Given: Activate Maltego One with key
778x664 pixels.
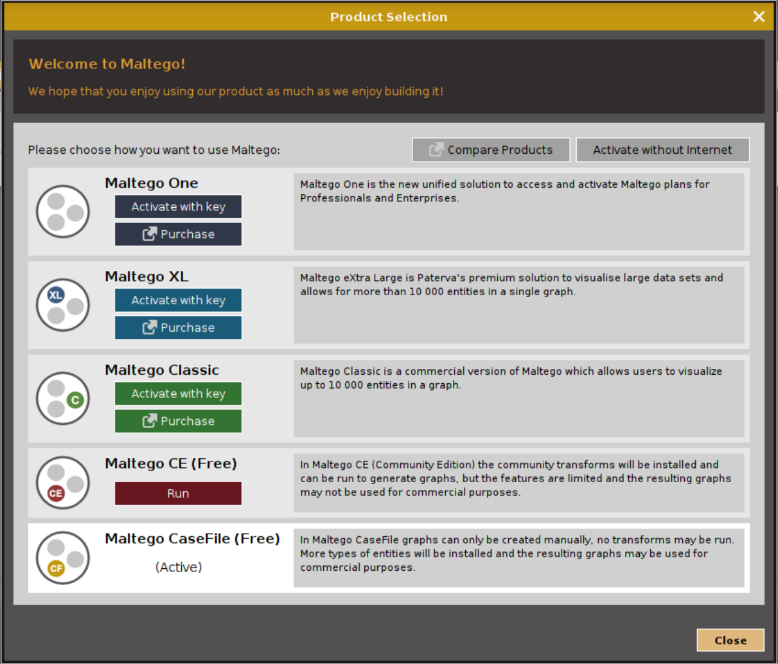Looking at the screenshot, I should click(178, 207).
